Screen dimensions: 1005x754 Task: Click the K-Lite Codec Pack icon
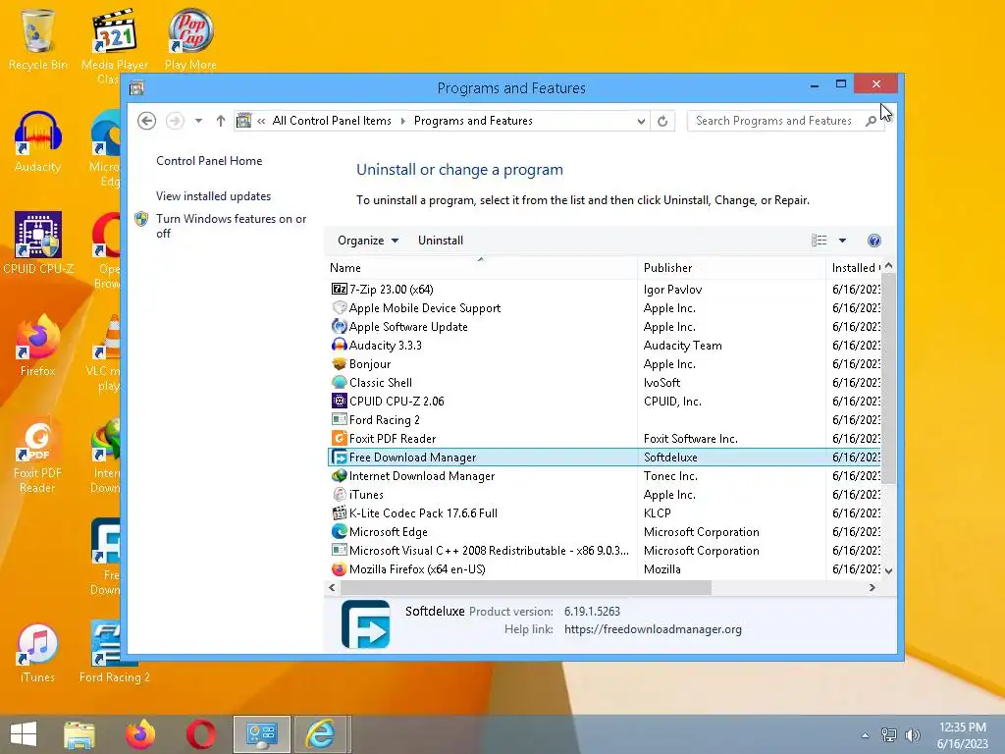point(339,512)
